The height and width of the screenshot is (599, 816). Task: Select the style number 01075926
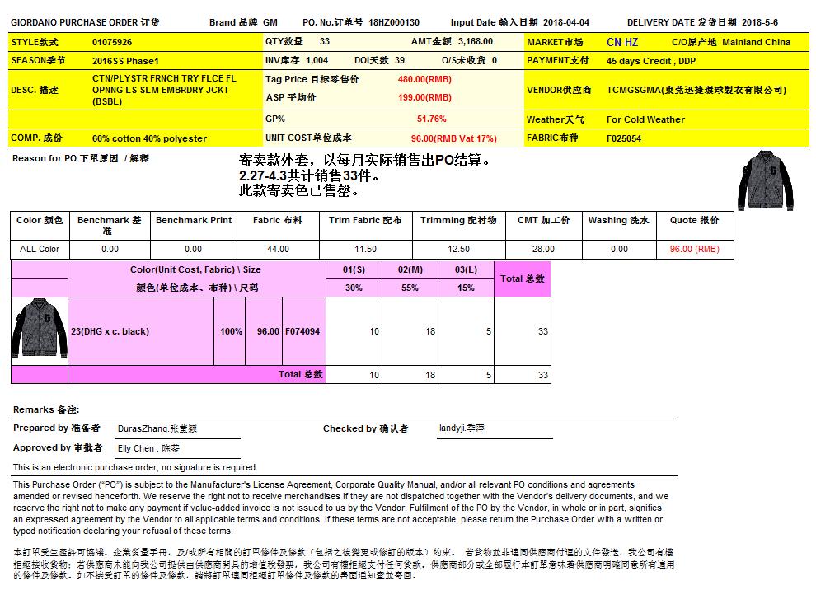112,42
